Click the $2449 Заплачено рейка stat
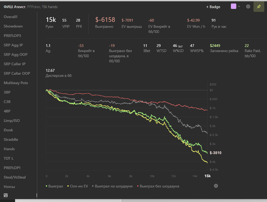This screenshot has width=267, height=202. pyautogui.click(x=224, y=48)
